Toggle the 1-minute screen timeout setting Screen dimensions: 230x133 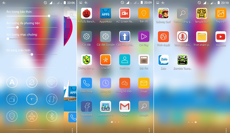[x=32, y=99]
